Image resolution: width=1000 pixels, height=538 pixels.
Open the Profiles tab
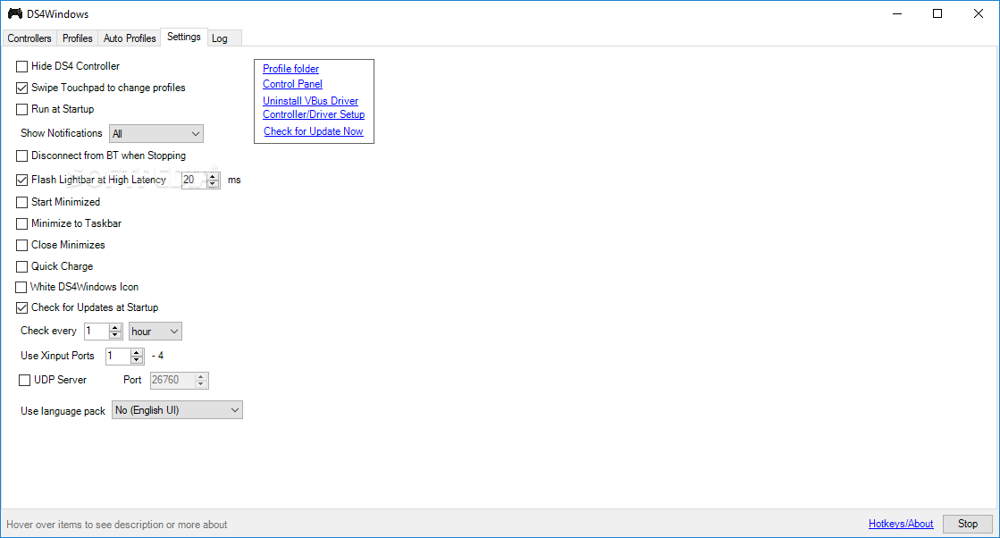tap(77, 38)
